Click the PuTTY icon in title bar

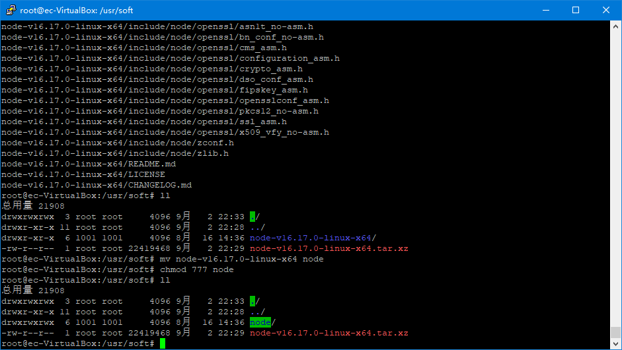[x=11, y=10]
